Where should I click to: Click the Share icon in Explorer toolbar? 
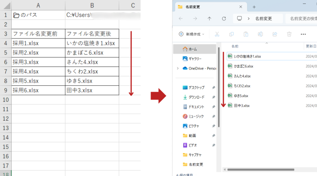tap(275, 34)
